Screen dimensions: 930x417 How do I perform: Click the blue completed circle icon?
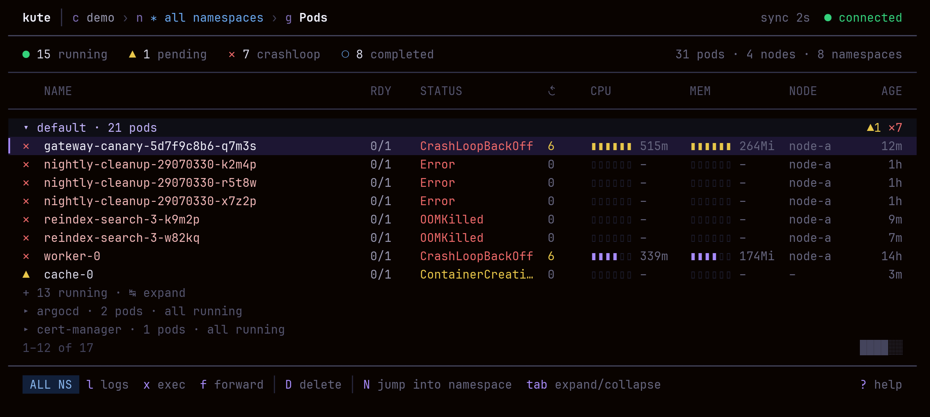coord(345,54)
